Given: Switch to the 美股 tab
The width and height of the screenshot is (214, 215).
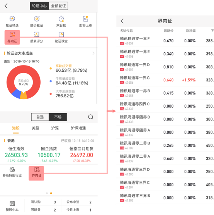Looking at the screenshot, I should click(35, 128).
